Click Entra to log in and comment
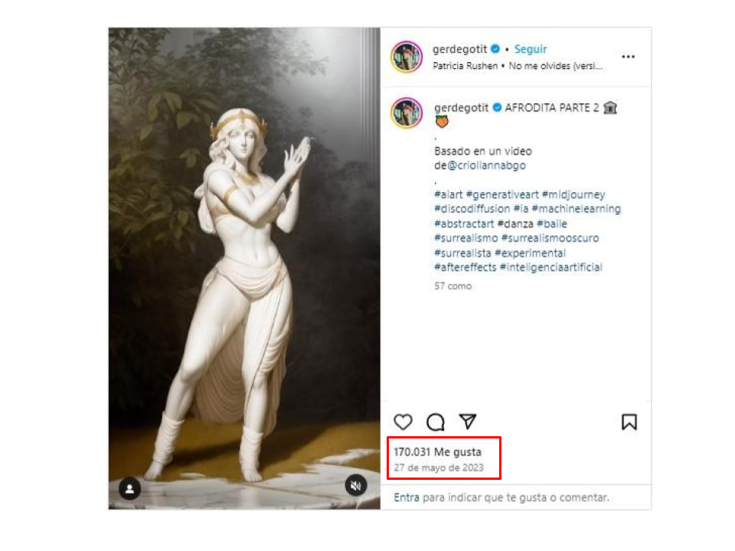The height and width of the screenshot is (551, 735). (407, 497)
